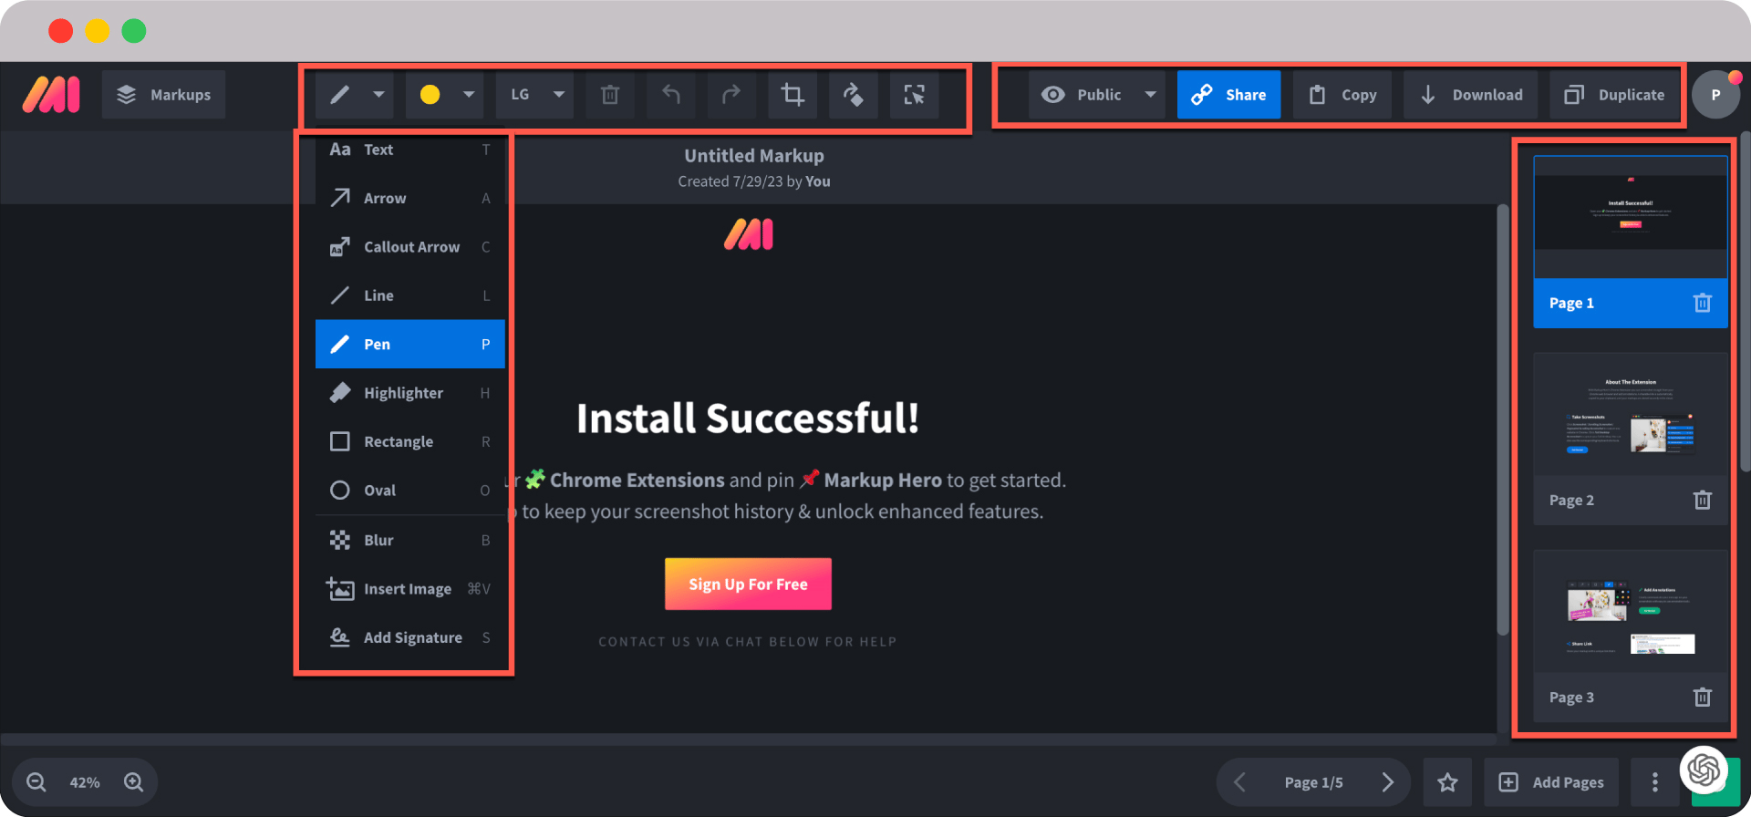Zoom in with the plus magnifier
The image size is (1751, 817).
[134, 782]
